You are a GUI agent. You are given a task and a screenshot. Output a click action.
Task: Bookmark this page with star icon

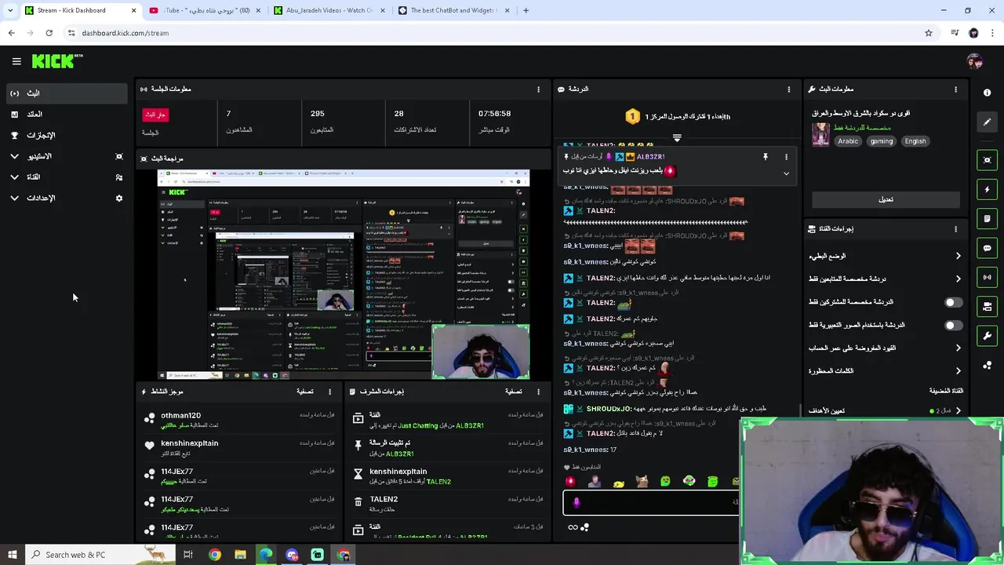[x=929, y=33]
